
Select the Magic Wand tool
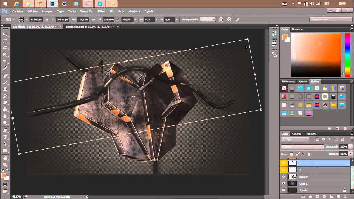[5, 55]
